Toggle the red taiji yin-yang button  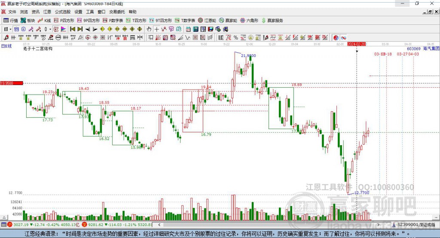(x=336, y=38)
